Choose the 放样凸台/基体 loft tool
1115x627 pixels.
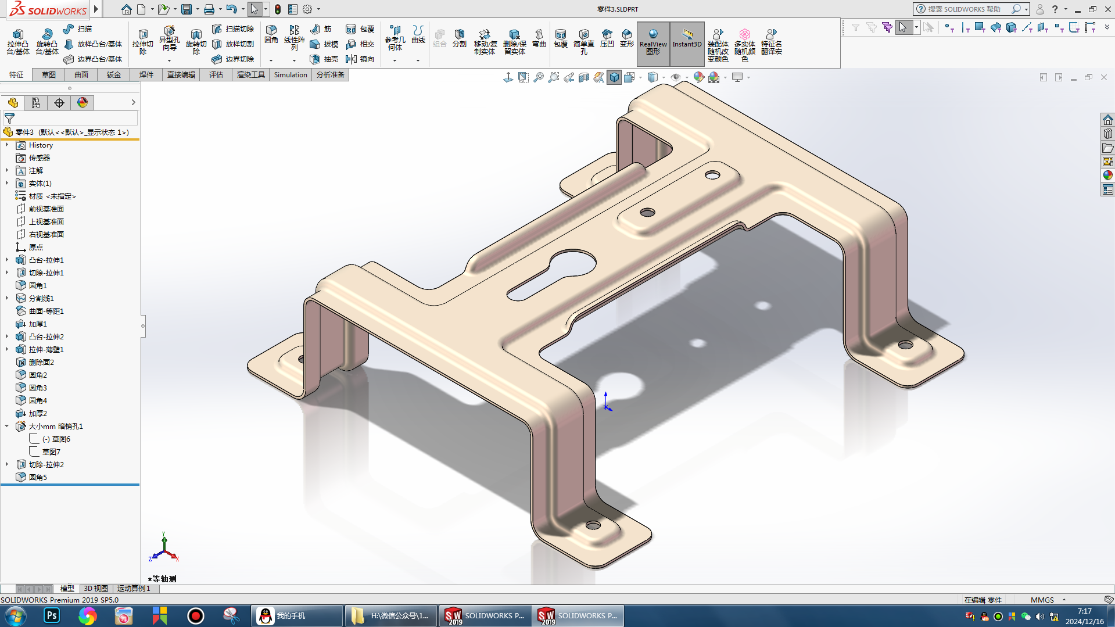pyautogui.click(x=93, y=44)
